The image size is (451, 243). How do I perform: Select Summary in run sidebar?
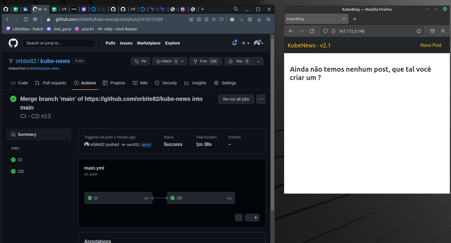coord(39,134)
